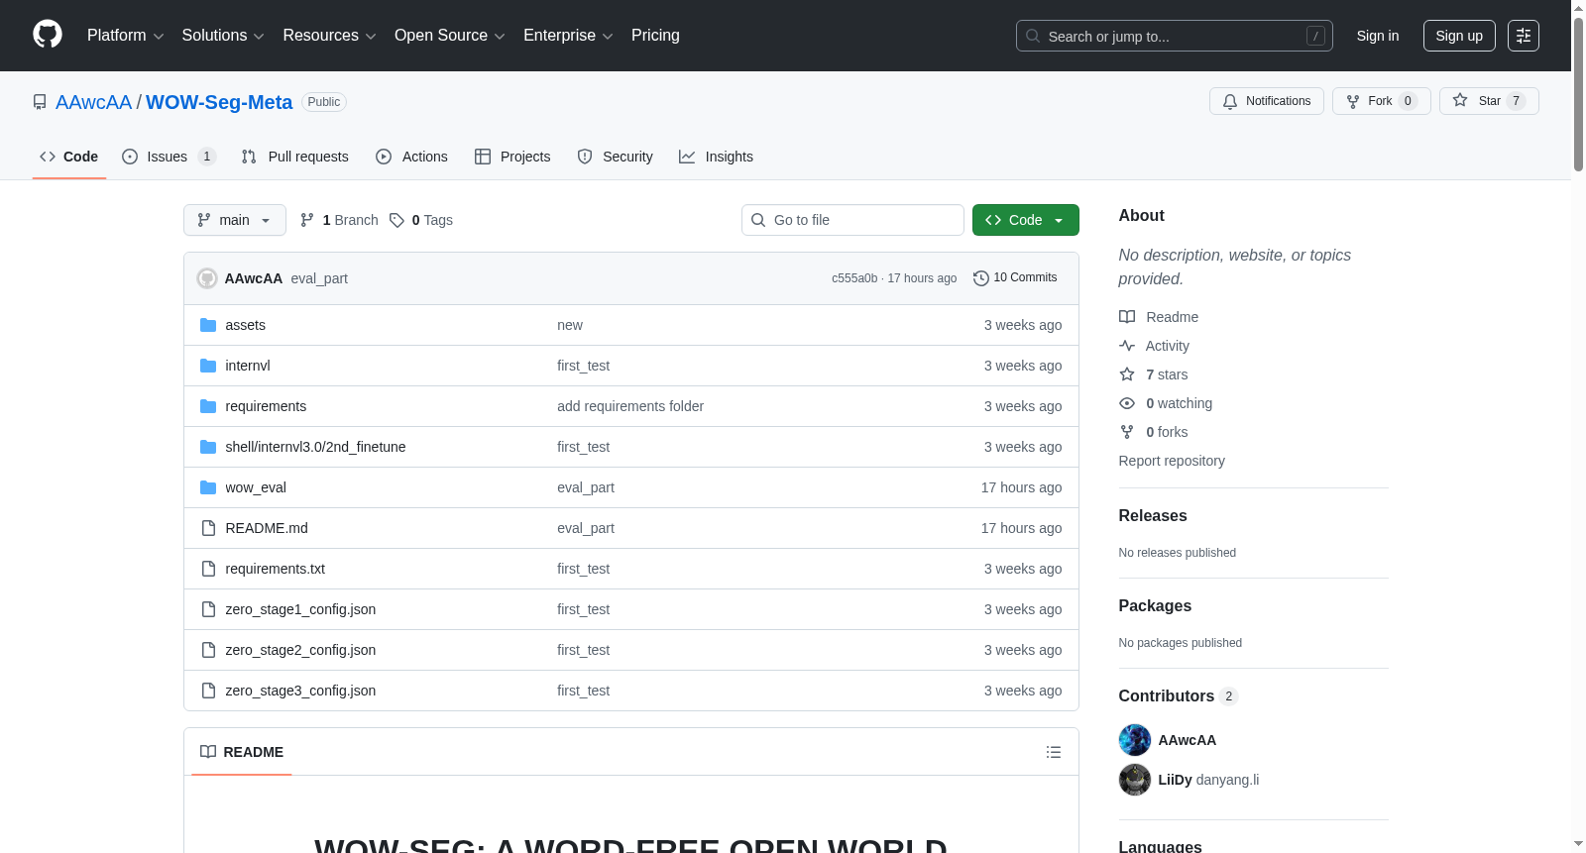Click the Sign up button

pyautogui.click(x=1459, y=36)
